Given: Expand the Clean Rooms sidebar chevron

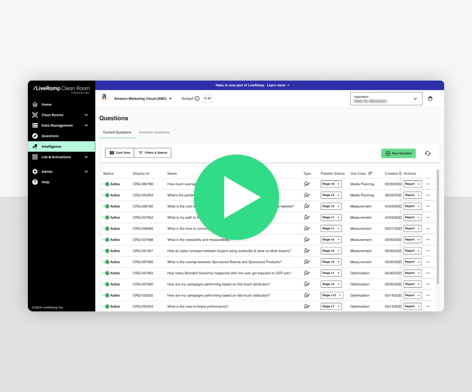Looking at the screenshot, I should coord(86,115).
